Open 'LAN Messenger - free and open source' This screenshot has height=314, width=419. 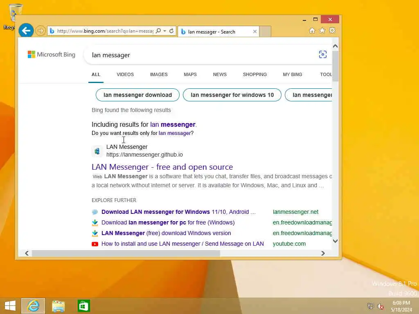(x=162, y=167)
